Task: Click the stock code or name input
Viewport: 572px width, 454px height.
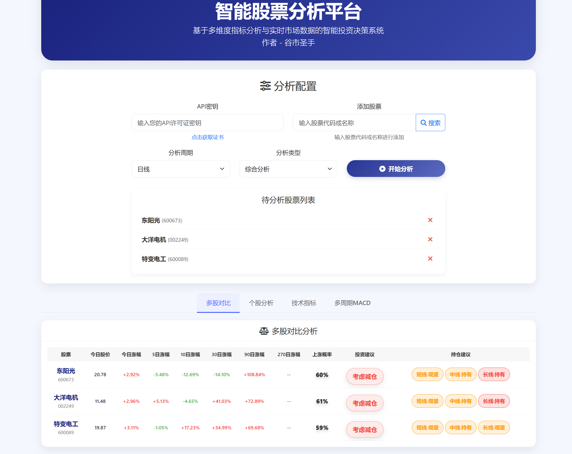Action: pos(354,123)
